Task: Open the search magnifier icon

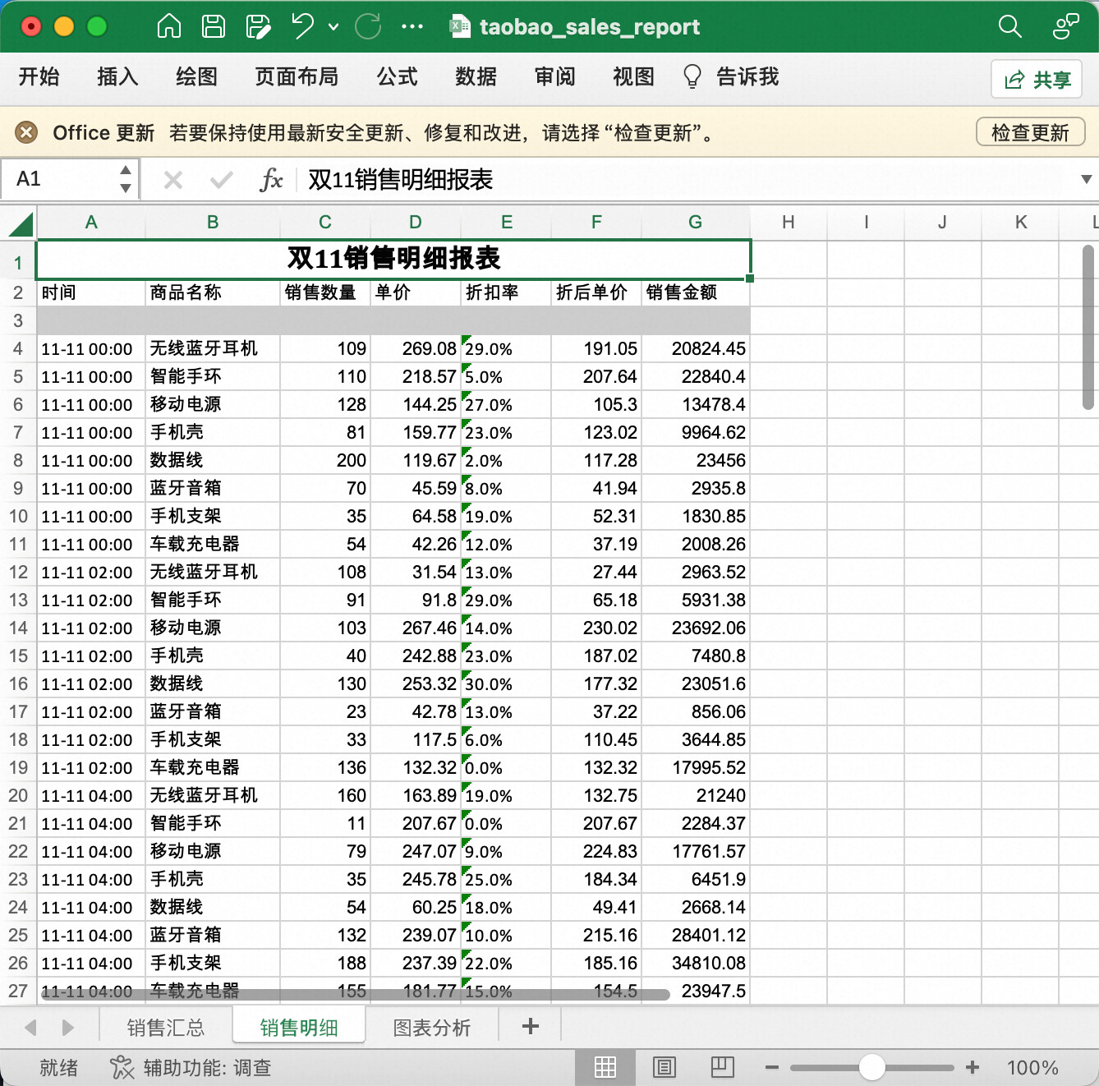Action: point(1009,26)
